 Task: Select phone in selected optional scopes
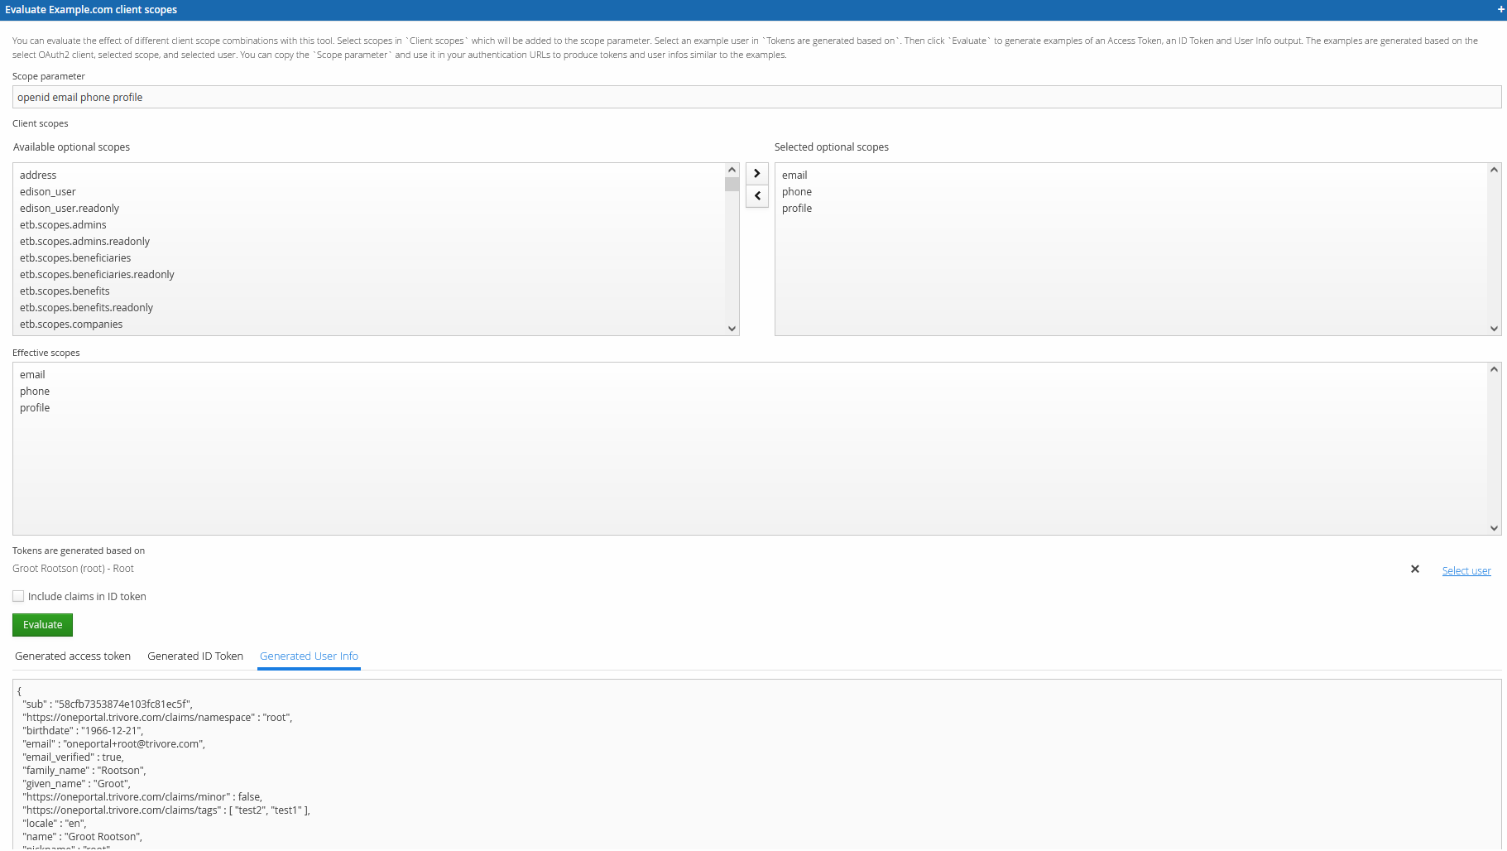[x=796, y=192]
